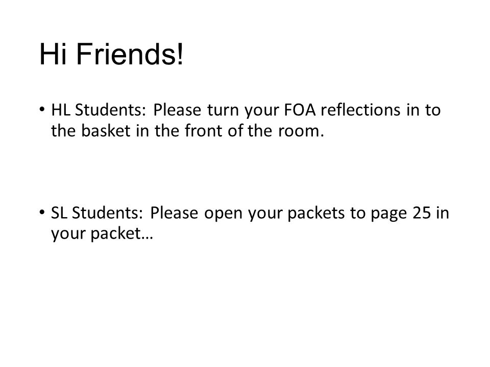Viewport: 490px width, 367px height.
Task: Click the second bullet point marker
Action: (42, 212)
